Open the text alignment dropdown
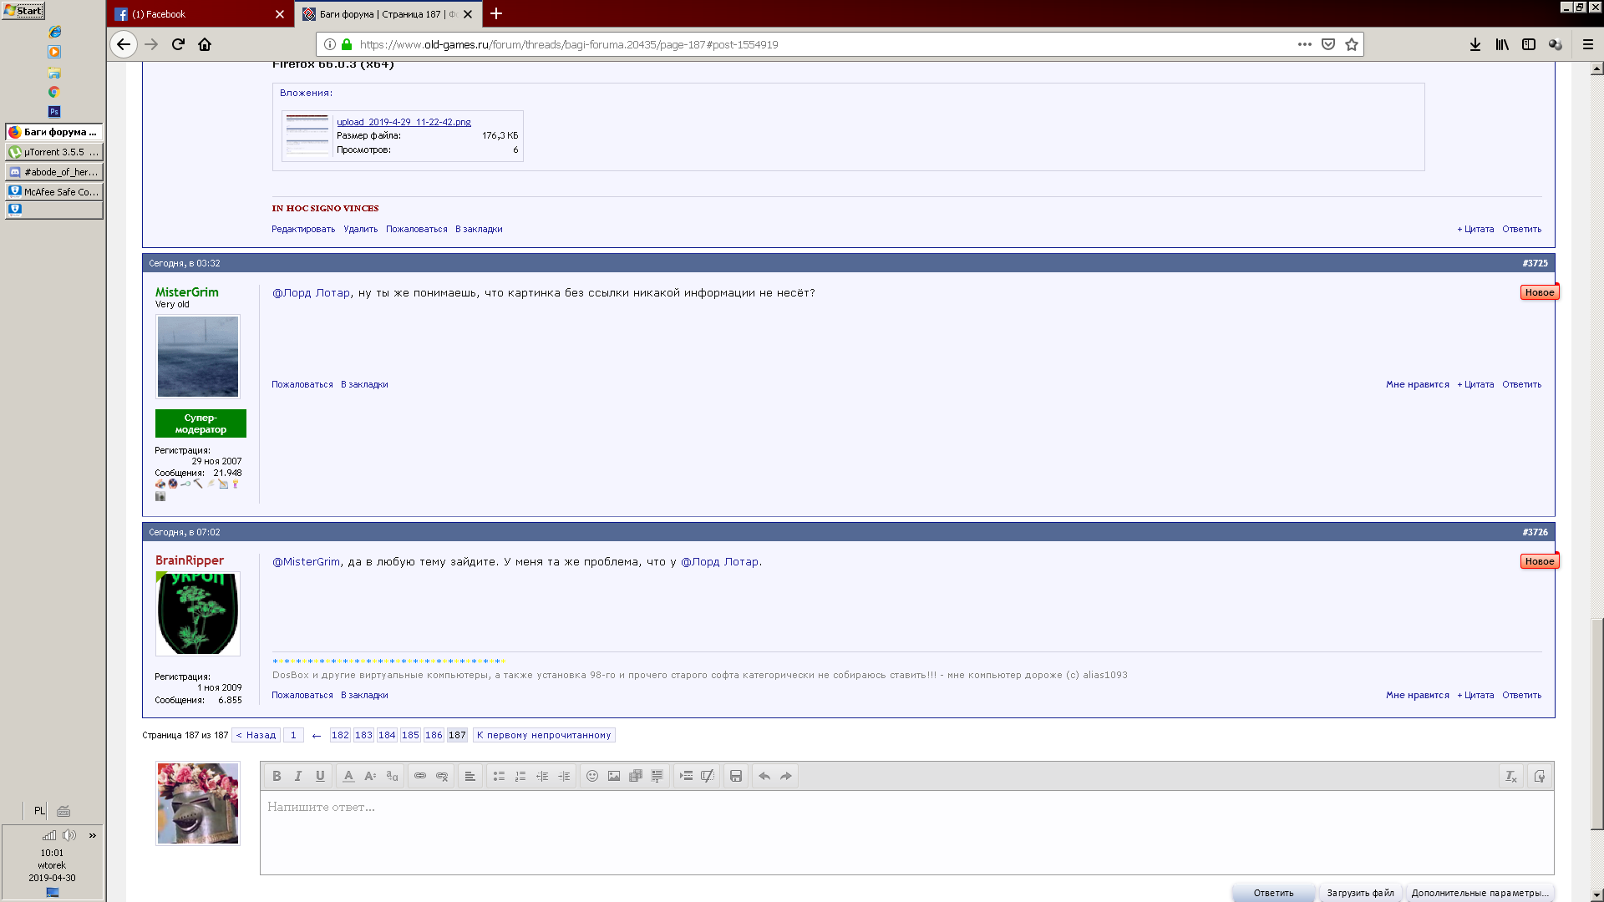 (x=470, y=776)
